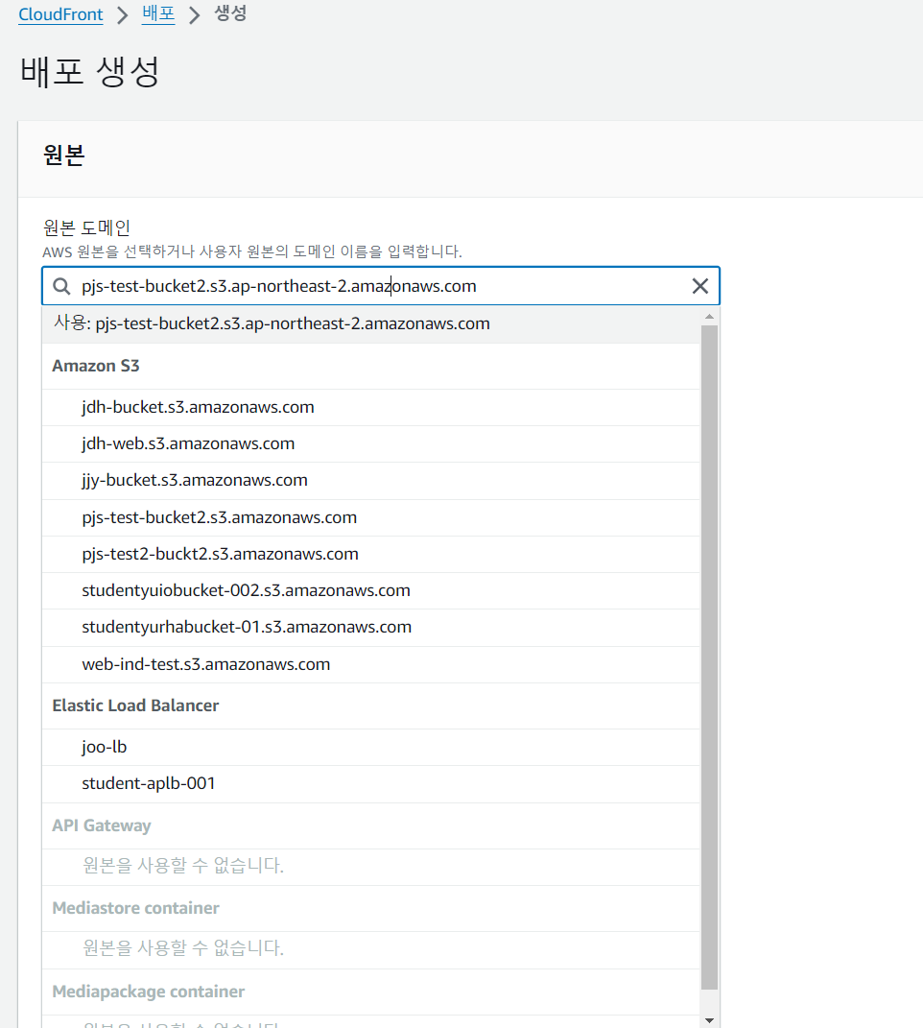Image resolution: width=923 pixels, height=1028 pixels.
Task: Click the dropdown scrollbar up arrow
Action: (709, 316)
